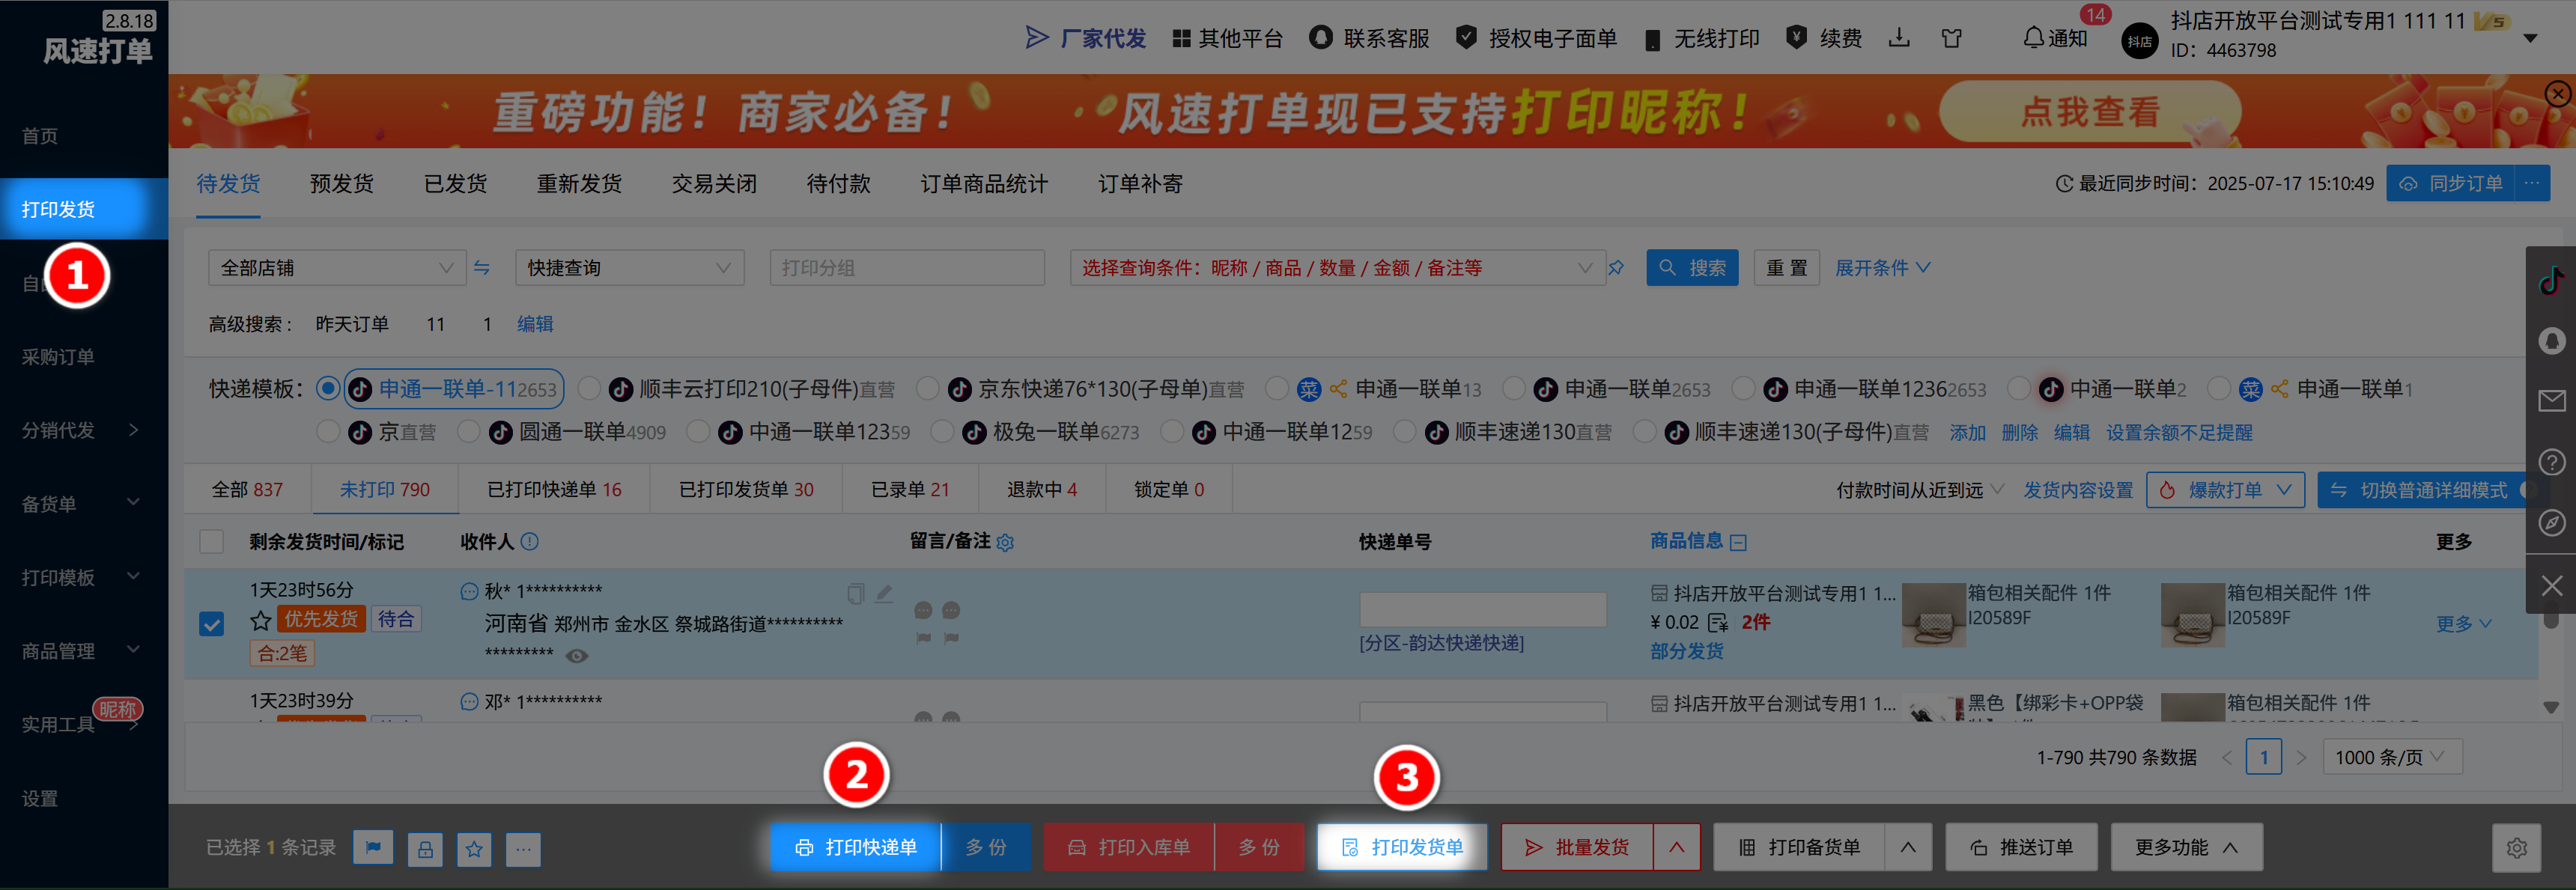Collapse right sidebar with the X icon

click(2551, 585)
